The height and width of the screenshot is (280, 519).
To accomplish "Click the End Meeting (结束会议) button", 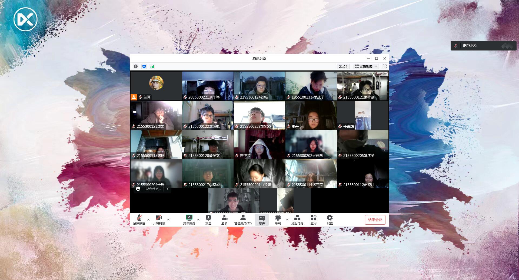I will (x=375, y=220).
